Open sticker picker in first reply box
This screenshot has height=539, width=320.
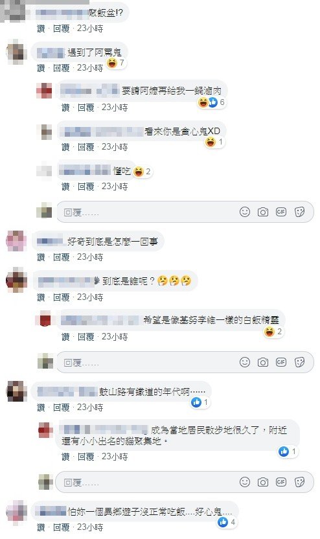(299, 212)
